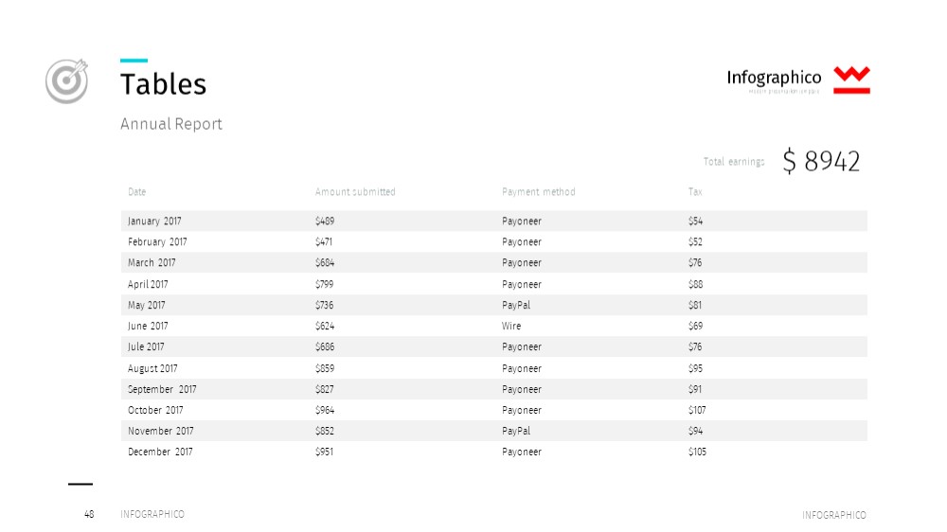Image resolution: width=947 pixels, height=532 pixels.
Task: Click the cyan accent bar above Tables
Action: pos(134,61)
